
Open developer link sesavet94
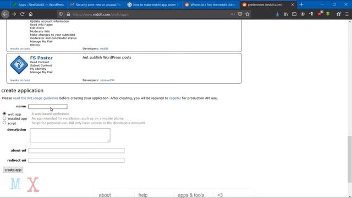coord(107,80)
